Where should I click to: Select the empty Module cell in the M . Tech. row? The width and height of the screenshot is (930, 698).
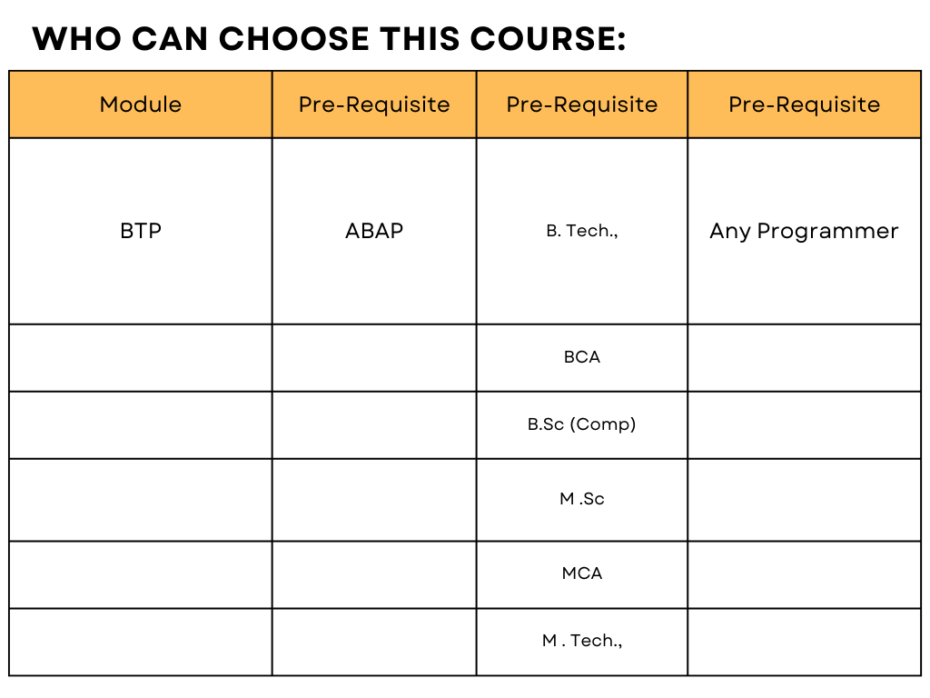click(x=141, y=641)
